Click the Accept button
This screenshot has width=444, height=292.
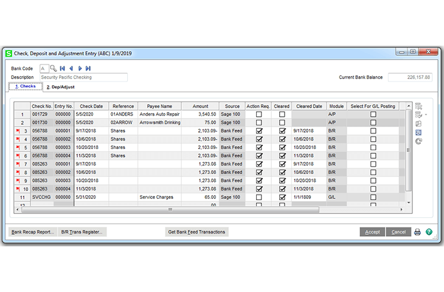[x=372, y=232]
